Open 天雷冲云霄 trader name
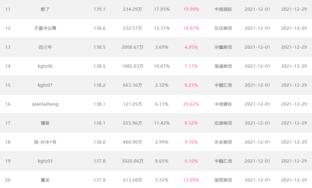 pyautogui.click(x=45, y=28)
